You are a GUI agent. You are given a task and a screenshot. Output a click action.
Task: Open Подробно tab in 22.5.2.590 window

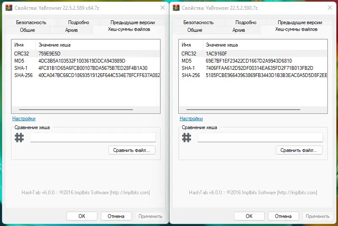click(246, 22)
